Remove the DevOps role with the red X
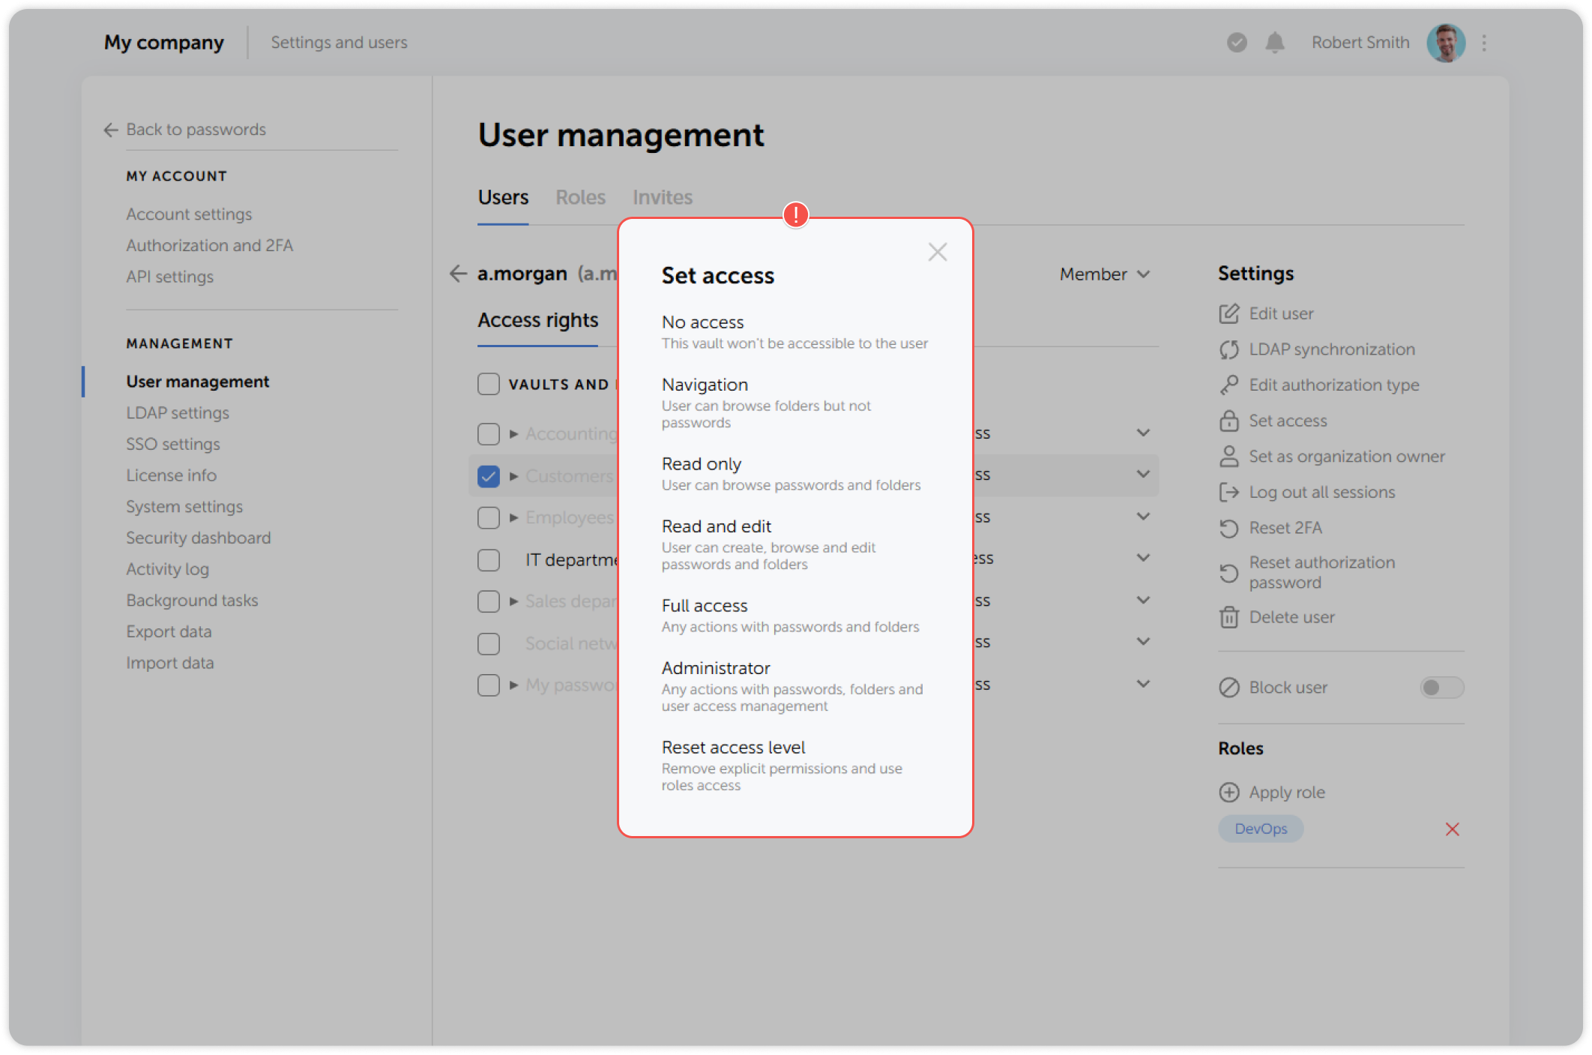 point(1453,829)
